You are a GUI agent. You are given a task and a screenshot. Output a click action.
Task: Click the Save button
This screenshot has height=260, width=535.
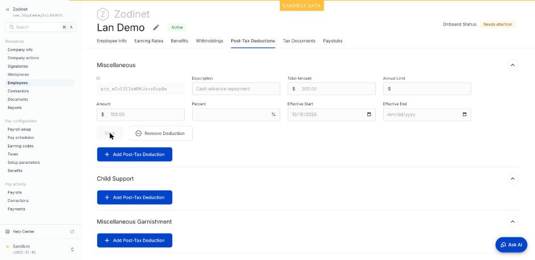click(110, 133)
